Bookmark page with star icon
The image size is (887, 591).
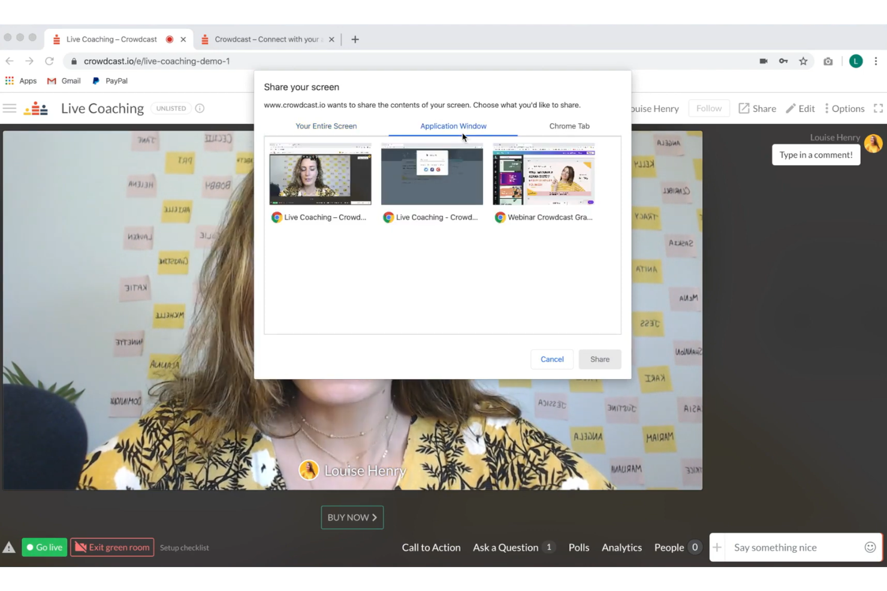click(x=803, y=61)
